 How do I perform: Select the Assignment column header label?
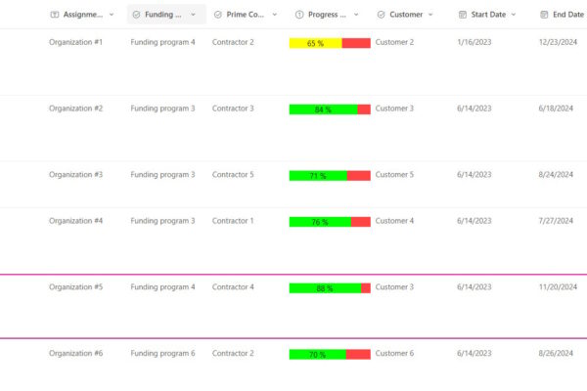tap(83, 15)
